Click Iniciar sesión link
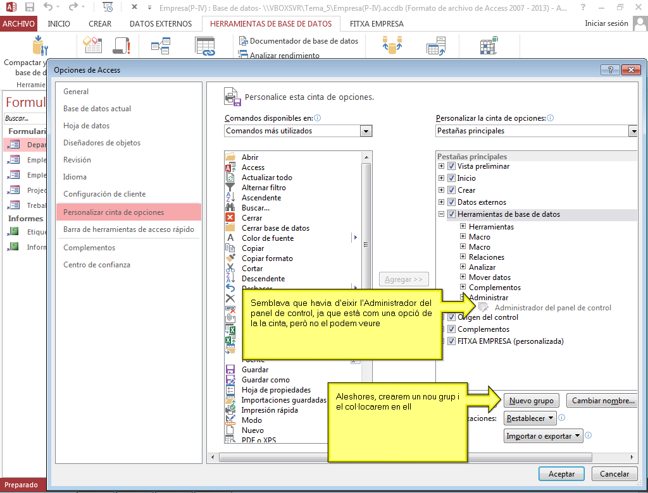Screen dimensions: 648x493 point(606,23)
